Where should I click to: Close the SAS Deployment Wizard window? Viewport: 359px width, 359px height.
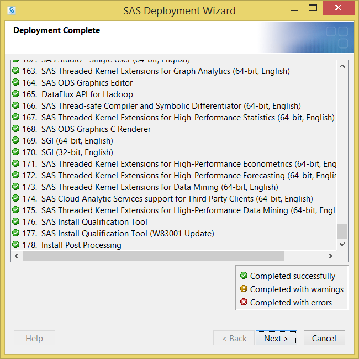pyautogui.click(x=338, y=8)
